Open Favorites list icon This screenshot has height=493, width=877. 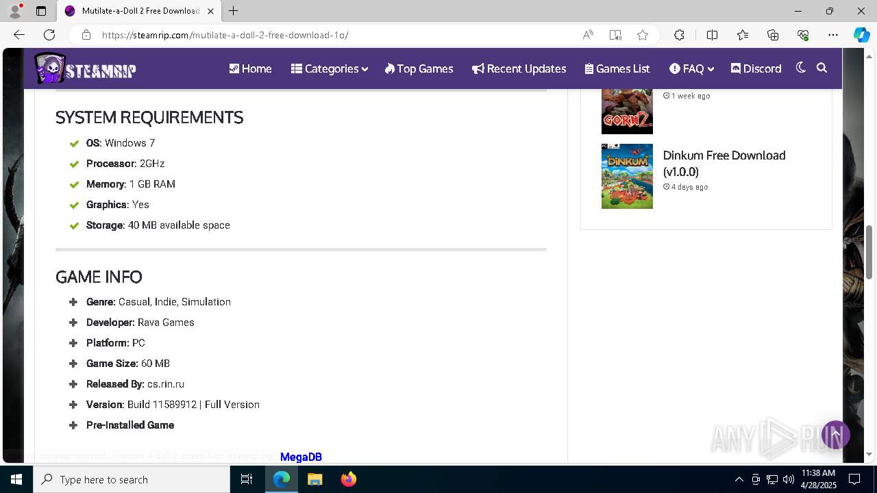pos(743,35)
